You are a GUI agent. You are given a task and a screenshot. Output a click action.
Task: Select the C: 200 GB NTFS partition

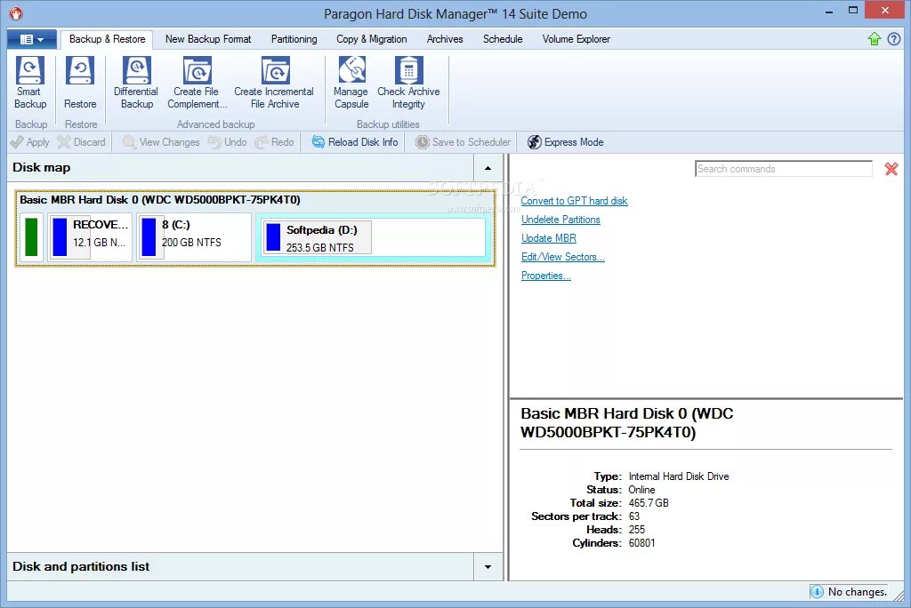pos(194,237)
